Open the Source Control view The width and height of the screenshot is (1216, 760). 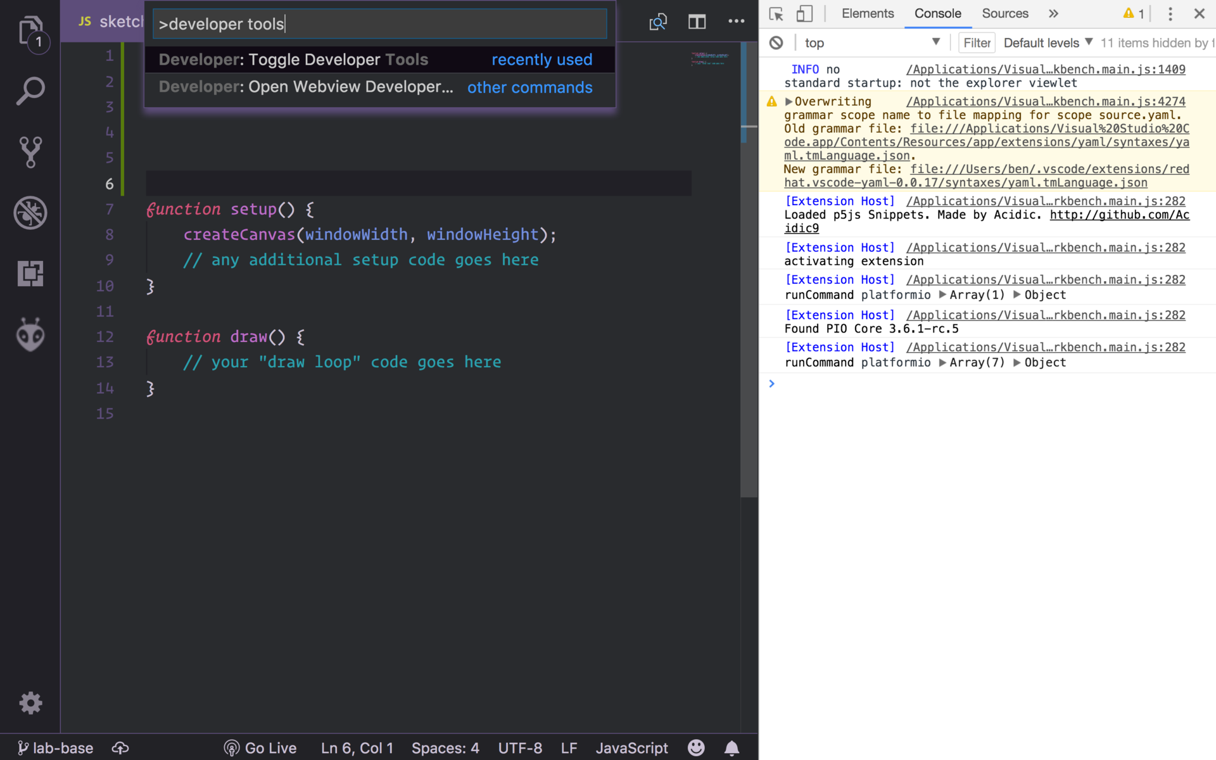30,152
